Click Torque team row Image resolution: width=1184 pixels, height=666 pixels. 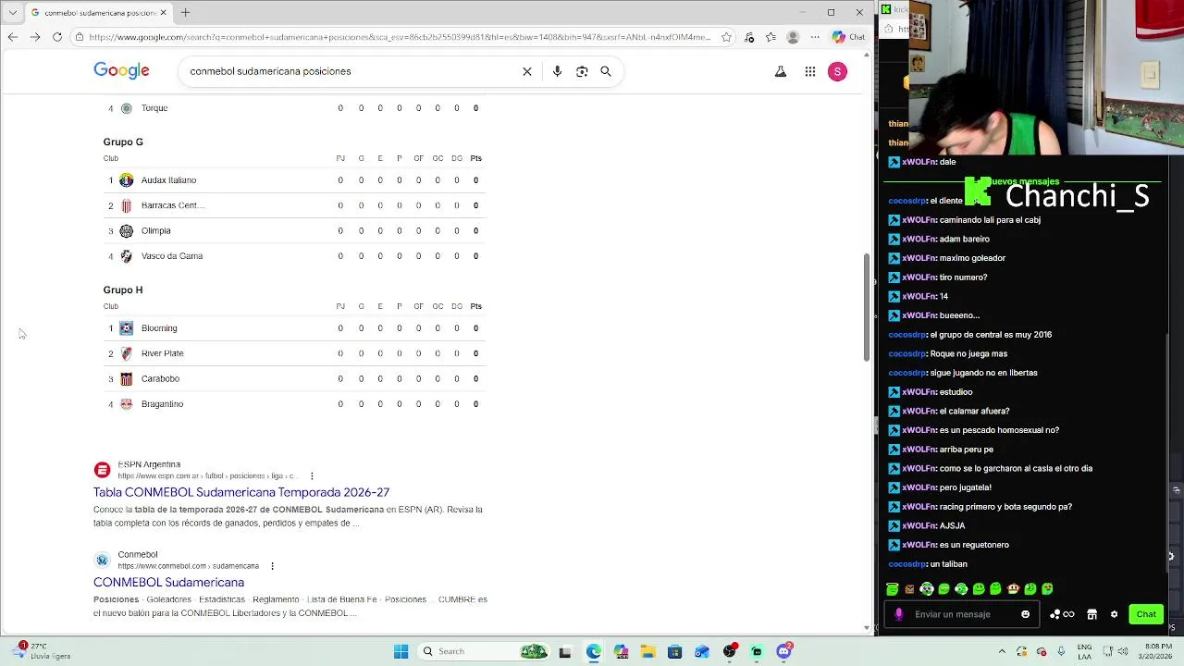tap(294, 108)
